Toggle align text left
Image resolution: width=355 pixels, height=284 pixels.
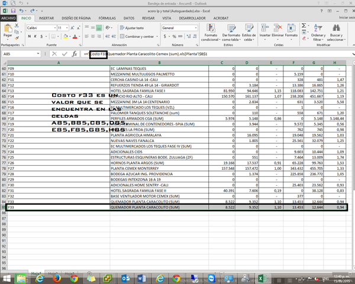[87, 36]
